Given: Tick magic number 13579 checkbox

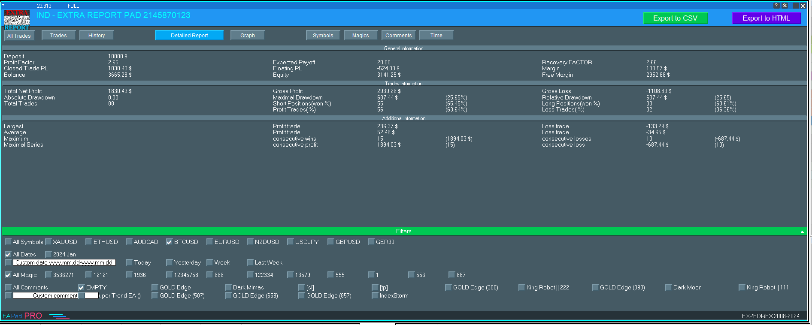Looking at the screenshot, I should (x=290, y=275).
